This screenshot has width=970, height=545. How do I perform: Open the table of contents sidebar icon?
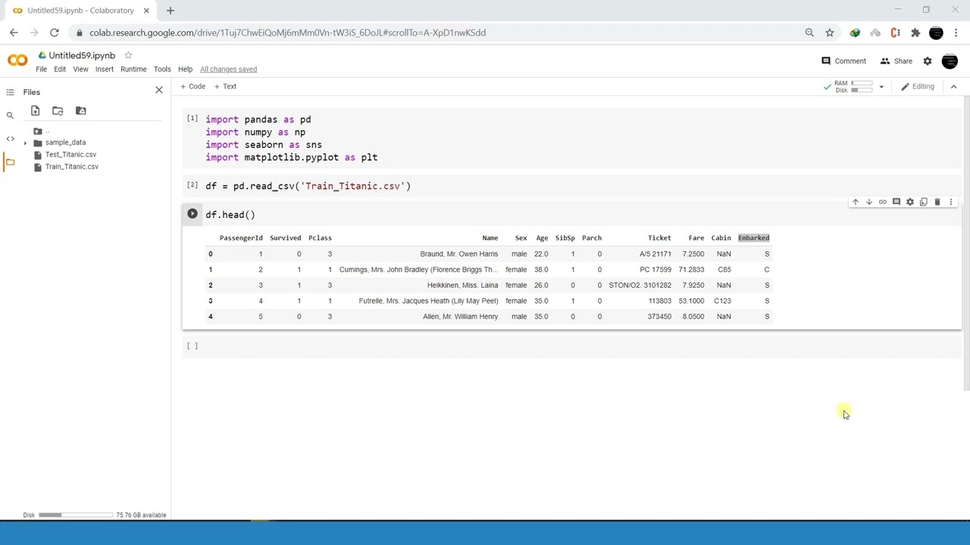coord(10,92)
